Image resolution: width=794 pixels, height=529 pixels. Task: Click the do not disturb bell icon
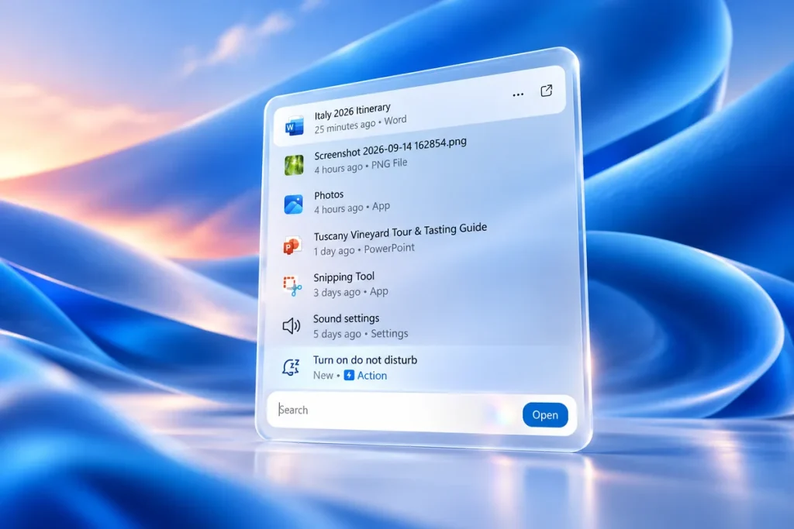click(291, 367)
